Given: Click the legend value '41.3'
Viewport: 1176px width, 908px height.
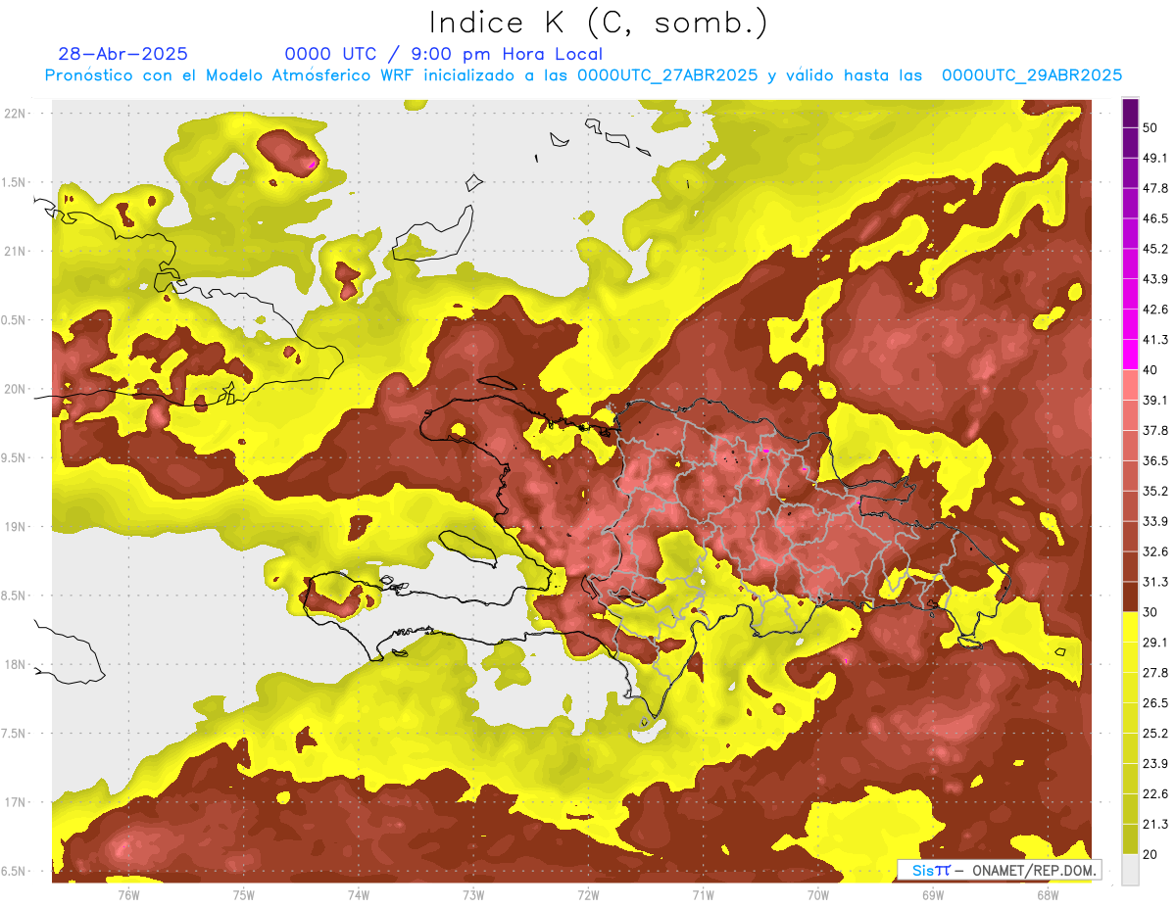Looking at the screenshot, I should pos(1155,340).
